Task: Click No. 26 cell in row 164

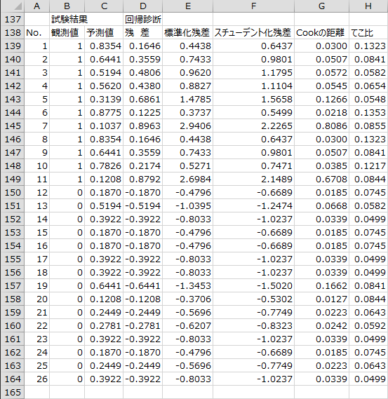Action: click(37, 379)
